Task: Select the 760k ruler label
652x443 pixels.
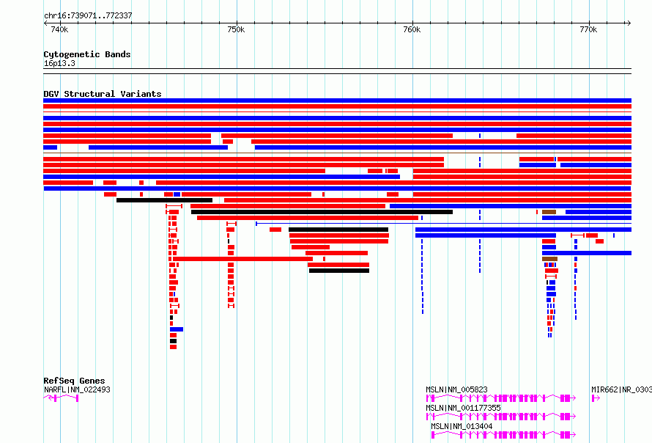Action: (412, 29)
